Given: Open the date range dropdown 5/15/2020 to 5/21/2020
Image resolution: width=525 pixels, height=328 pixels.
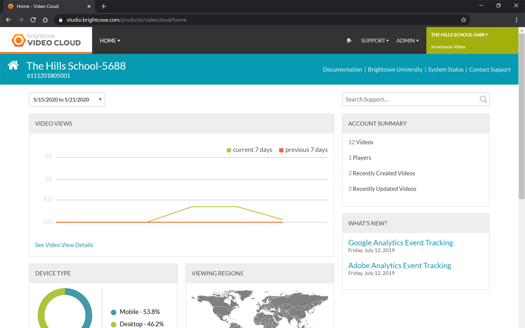Looking at the screenshot, I should point(67,100).
